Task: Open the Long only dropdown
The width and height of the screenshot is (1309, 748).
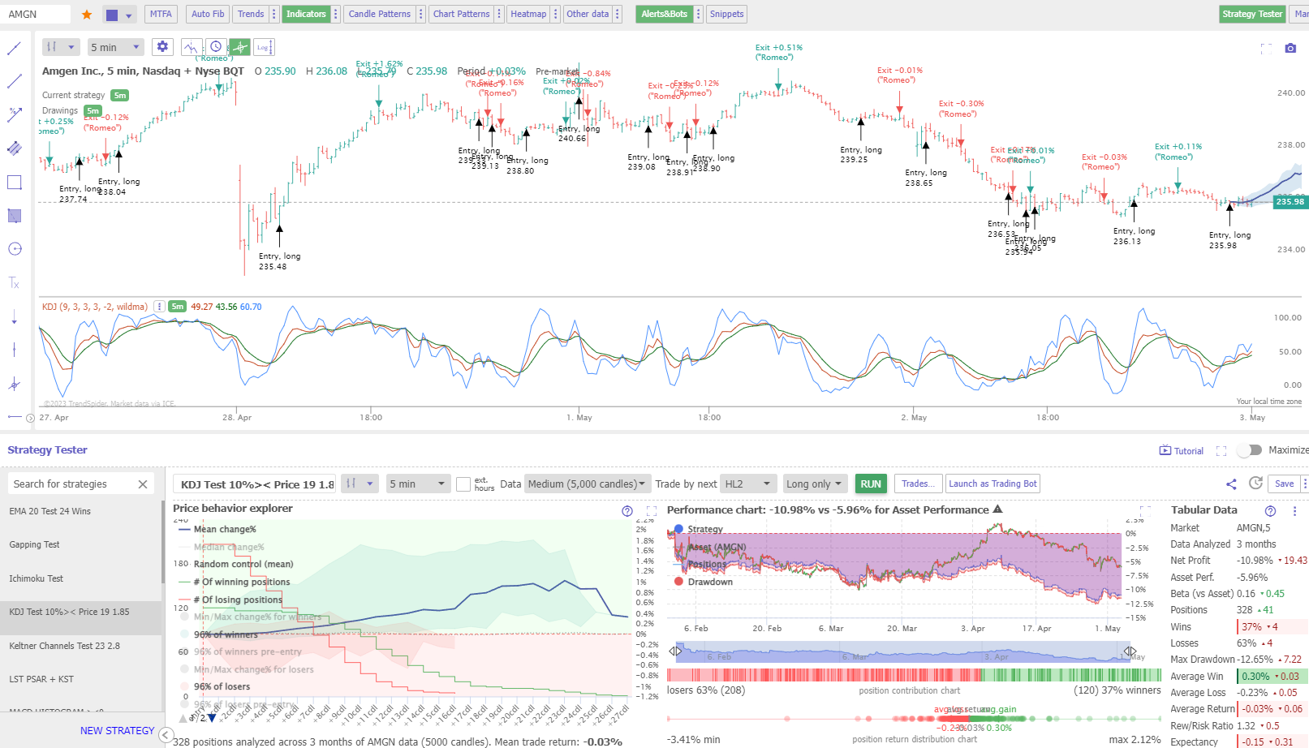Action: pos(814,484)
